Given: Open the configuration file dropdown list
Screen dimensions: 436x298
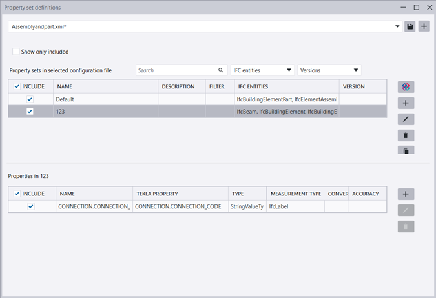Looking at the screenshot, I should (x=397, y=26).
